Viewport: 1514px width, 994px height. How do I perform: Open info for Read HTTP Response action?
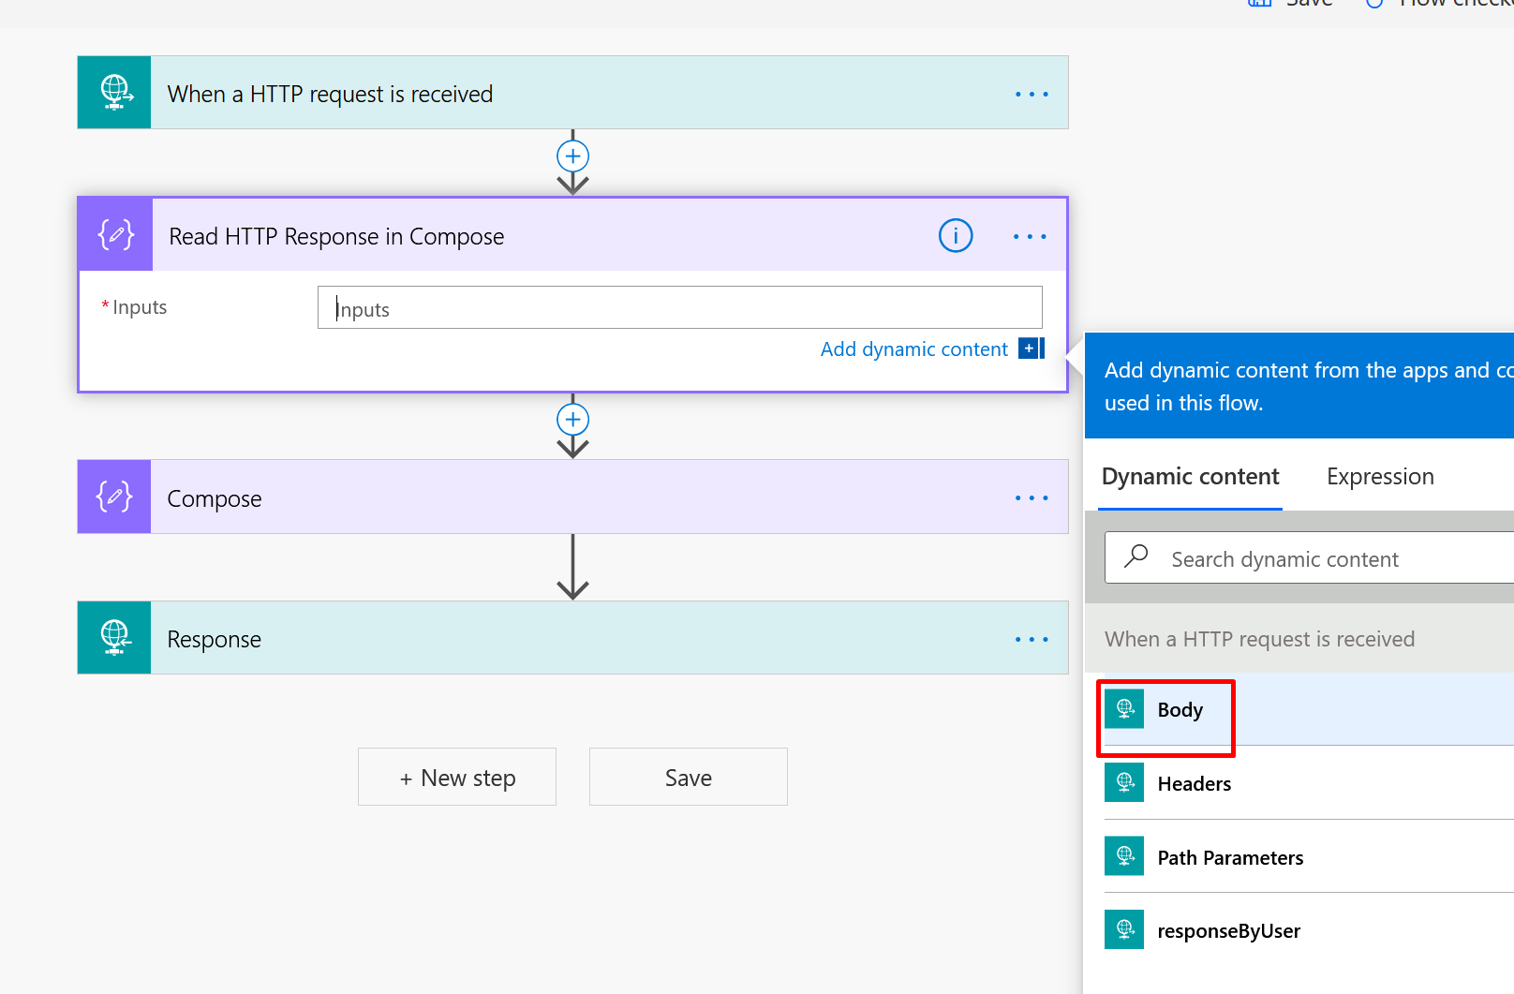956,236
